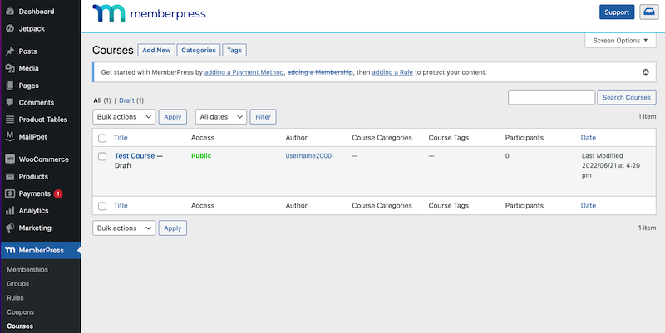The width and height of the screenshot is (665, 333).
Task: Sort by Date in table footer
Action: click(589, 205)
